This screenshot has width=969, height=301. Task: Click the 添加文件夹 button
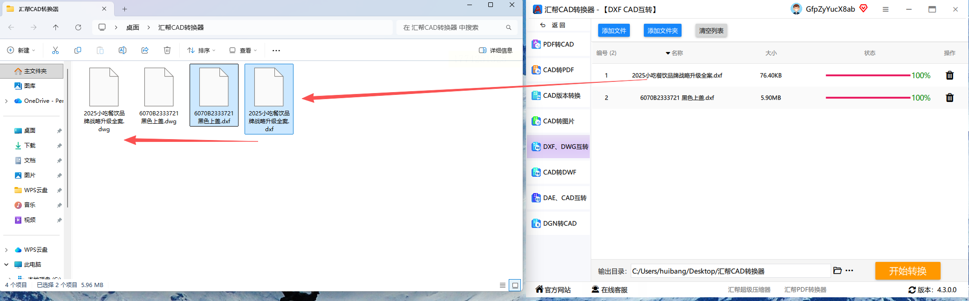662,31
